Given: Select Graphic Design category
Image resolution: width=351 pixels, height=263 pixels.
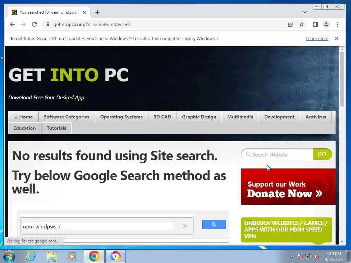Looking at the screenshot, I should point(199,117).
